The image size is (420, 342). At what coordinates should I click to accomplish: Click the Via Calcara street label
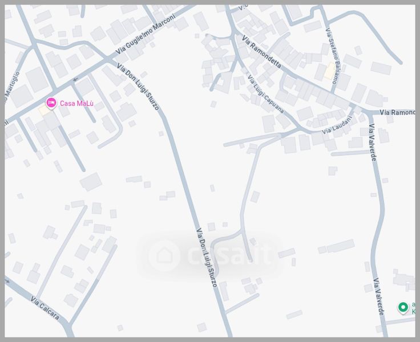click(x=45, y=308)
